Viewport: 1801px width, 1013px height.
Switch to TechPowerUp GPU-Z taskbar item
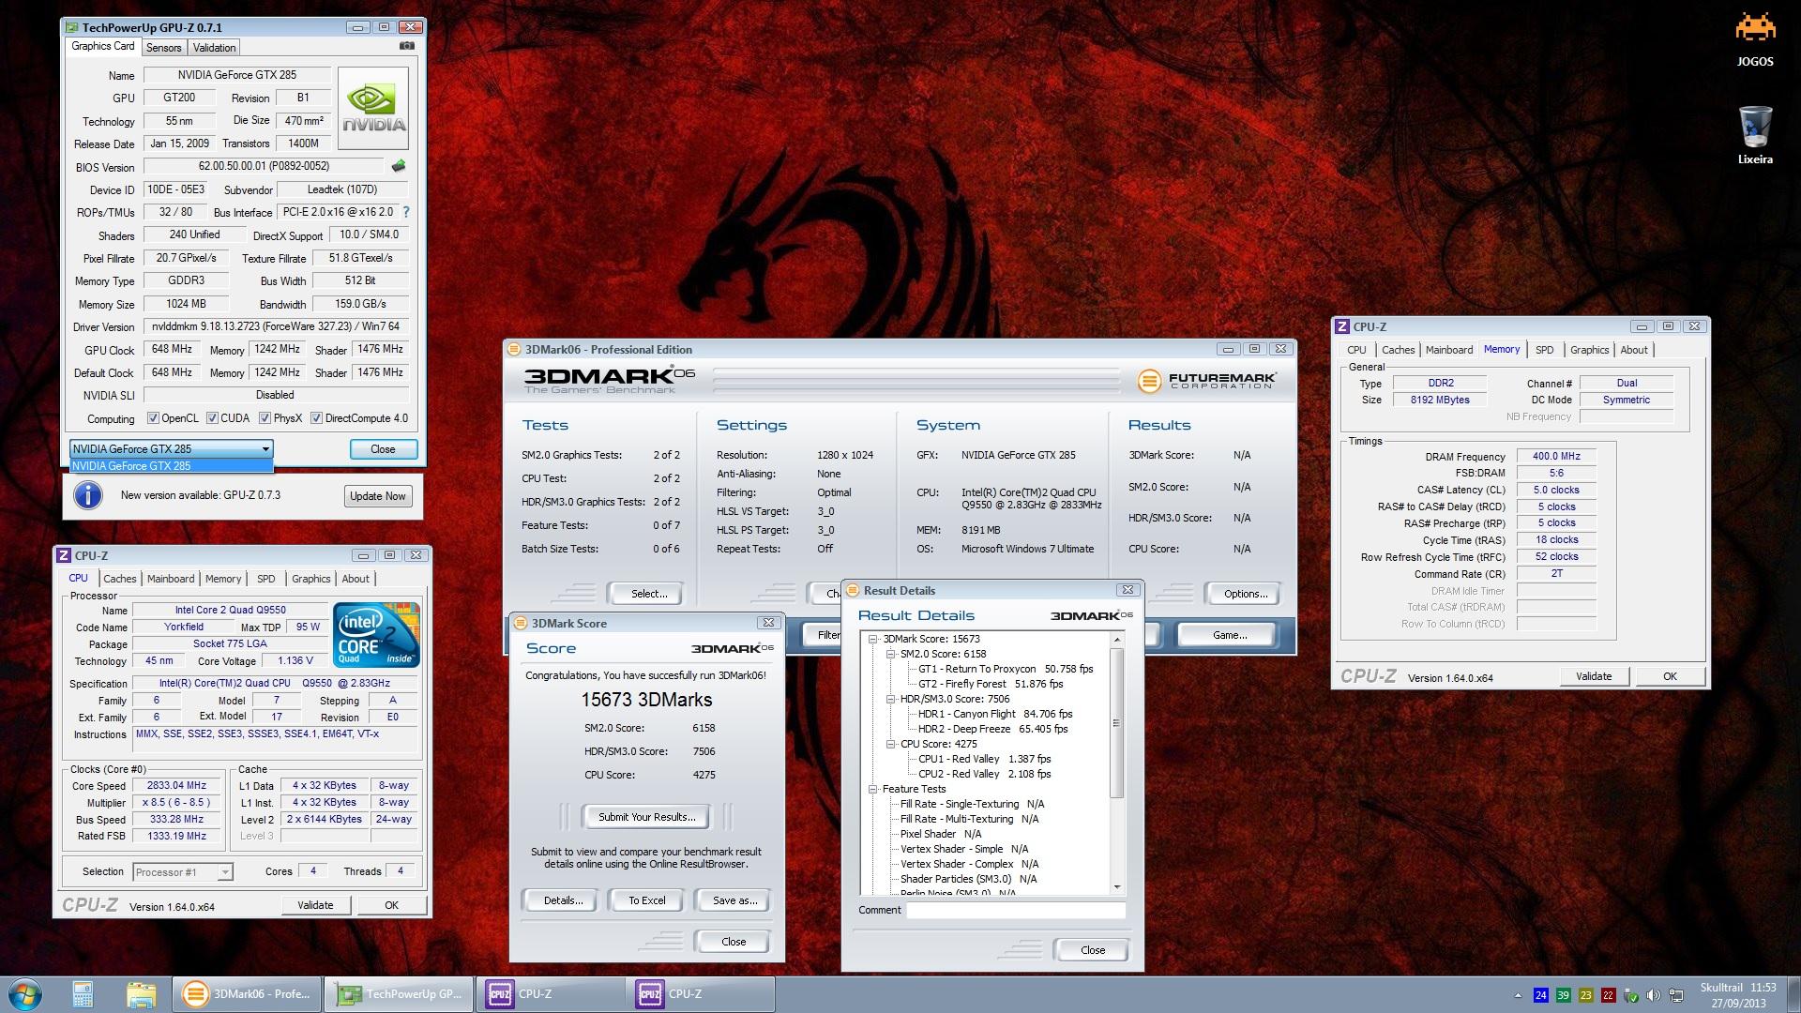click(399, 994)
